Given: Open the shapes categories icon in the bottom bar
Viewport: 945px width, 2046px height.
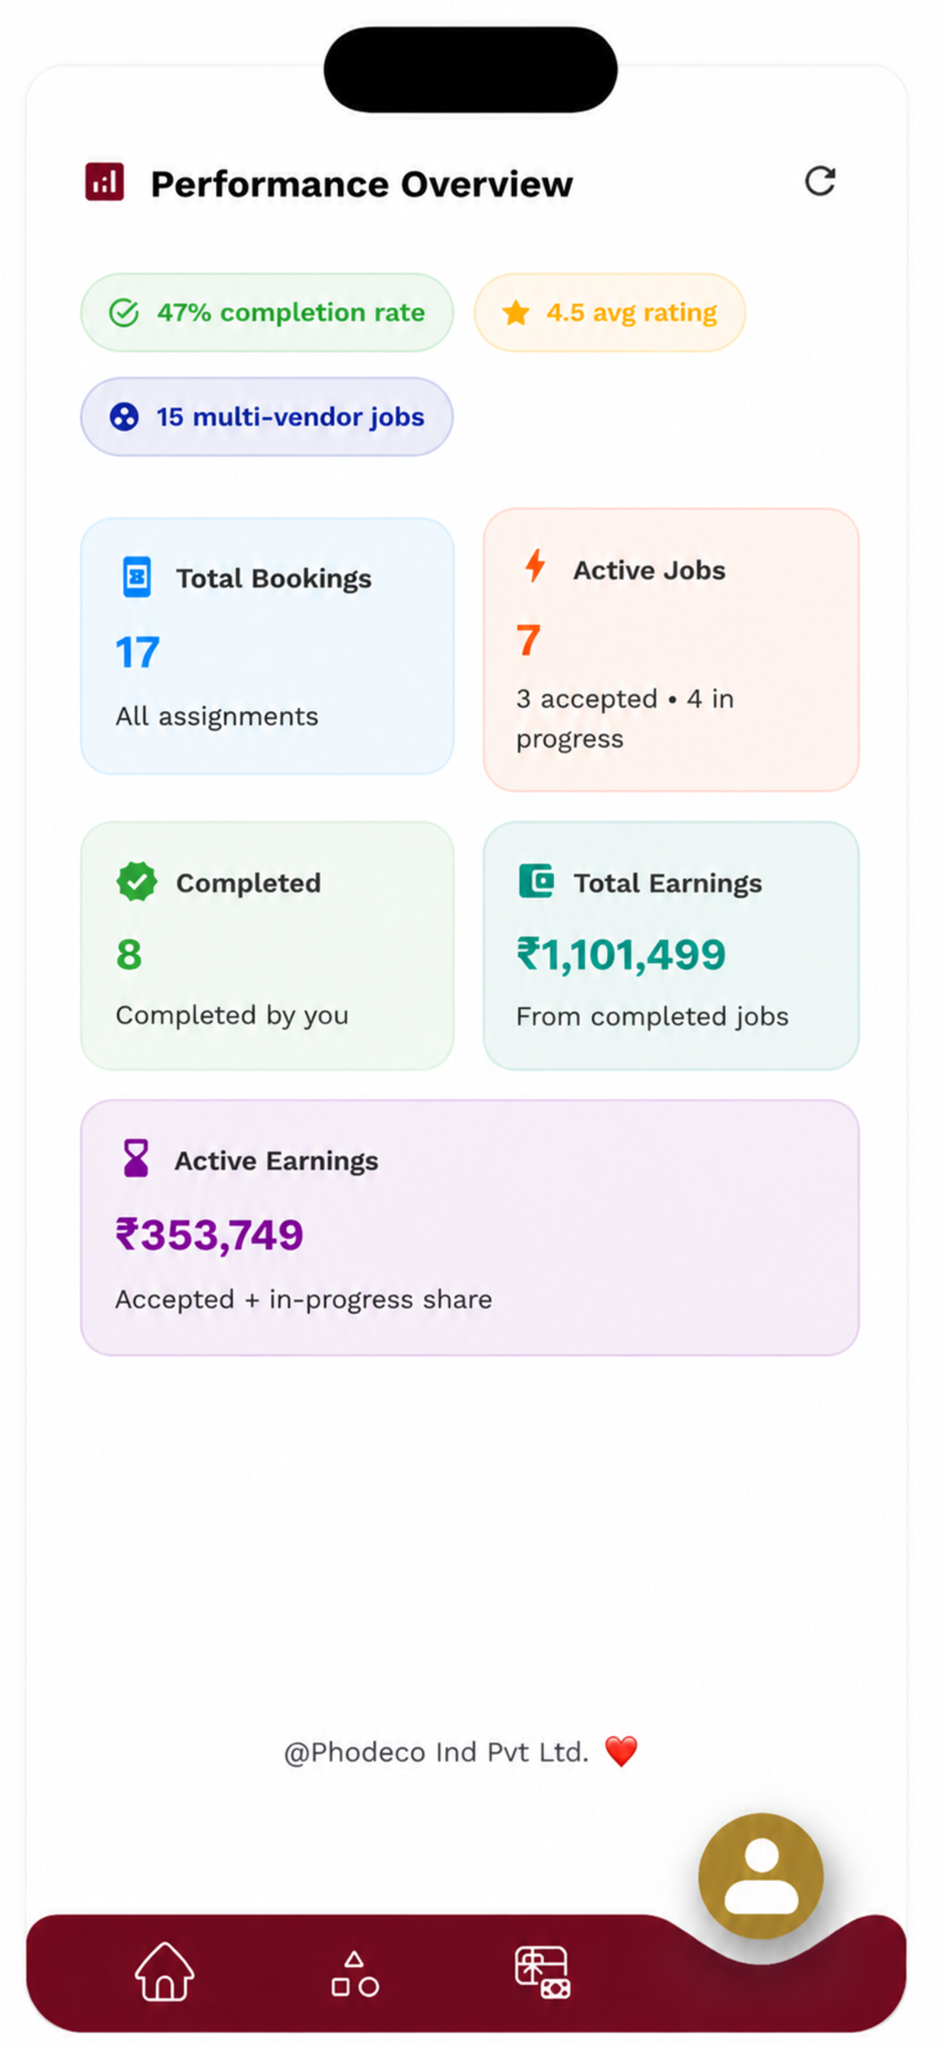Looking at the screenshot, I should point(354,1974).
